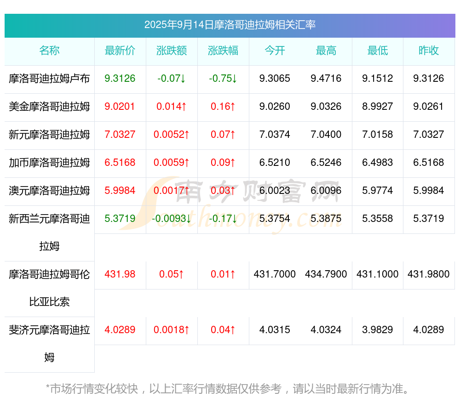Click the change percent -0.17↓

223,218
